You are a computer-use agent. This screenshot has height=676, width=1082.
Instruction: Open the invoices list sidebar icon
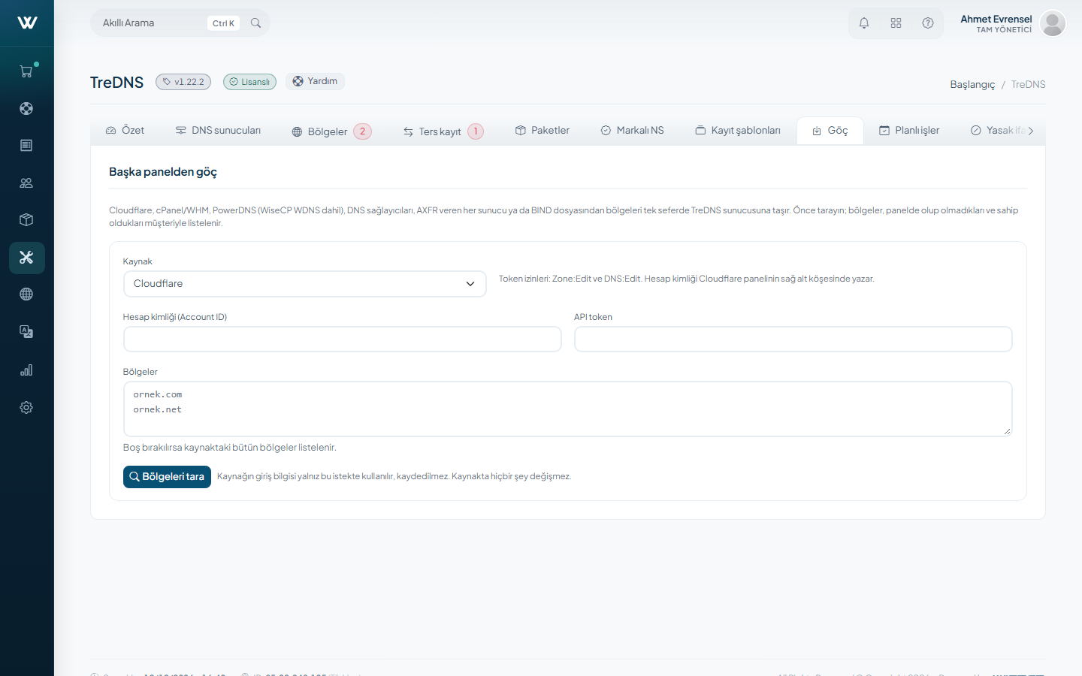pos(26,145)
